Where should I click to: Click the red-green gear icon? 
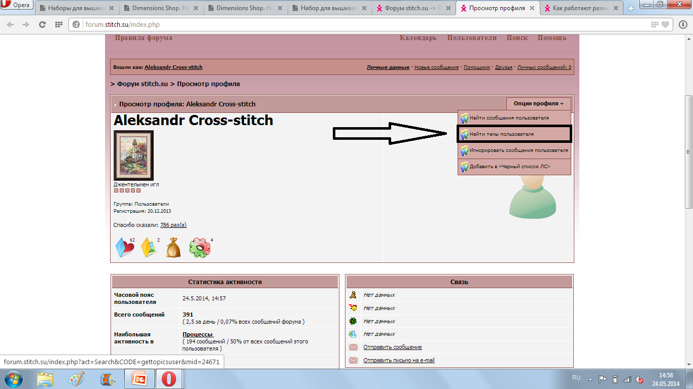click(199, 248)
